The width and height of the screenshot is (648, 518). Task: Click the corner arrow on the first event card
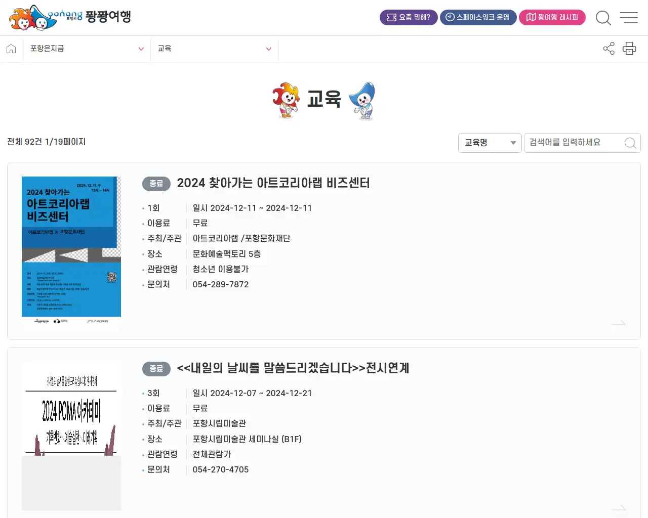point(618,323)
